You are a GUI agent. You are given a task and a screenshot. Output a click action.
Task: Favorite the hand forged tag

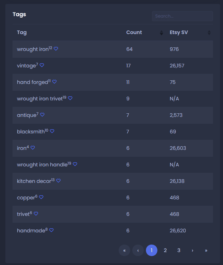tap(54, 82)
